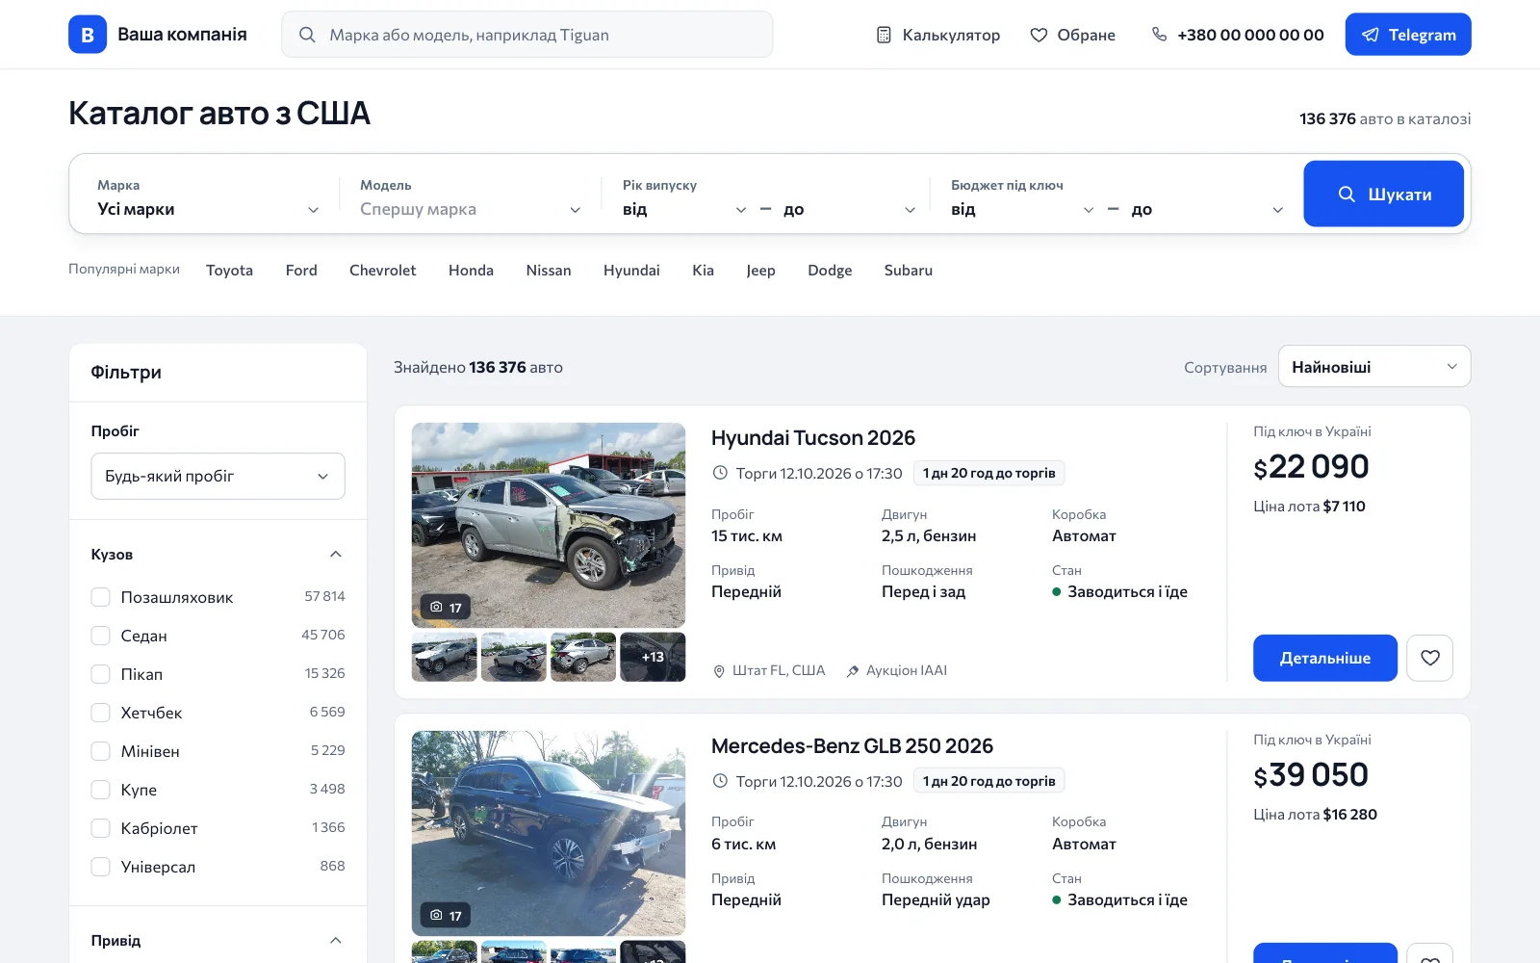
Task: Click the clock icon by Mercedes Торги date
Action: [x=720, y=781]
